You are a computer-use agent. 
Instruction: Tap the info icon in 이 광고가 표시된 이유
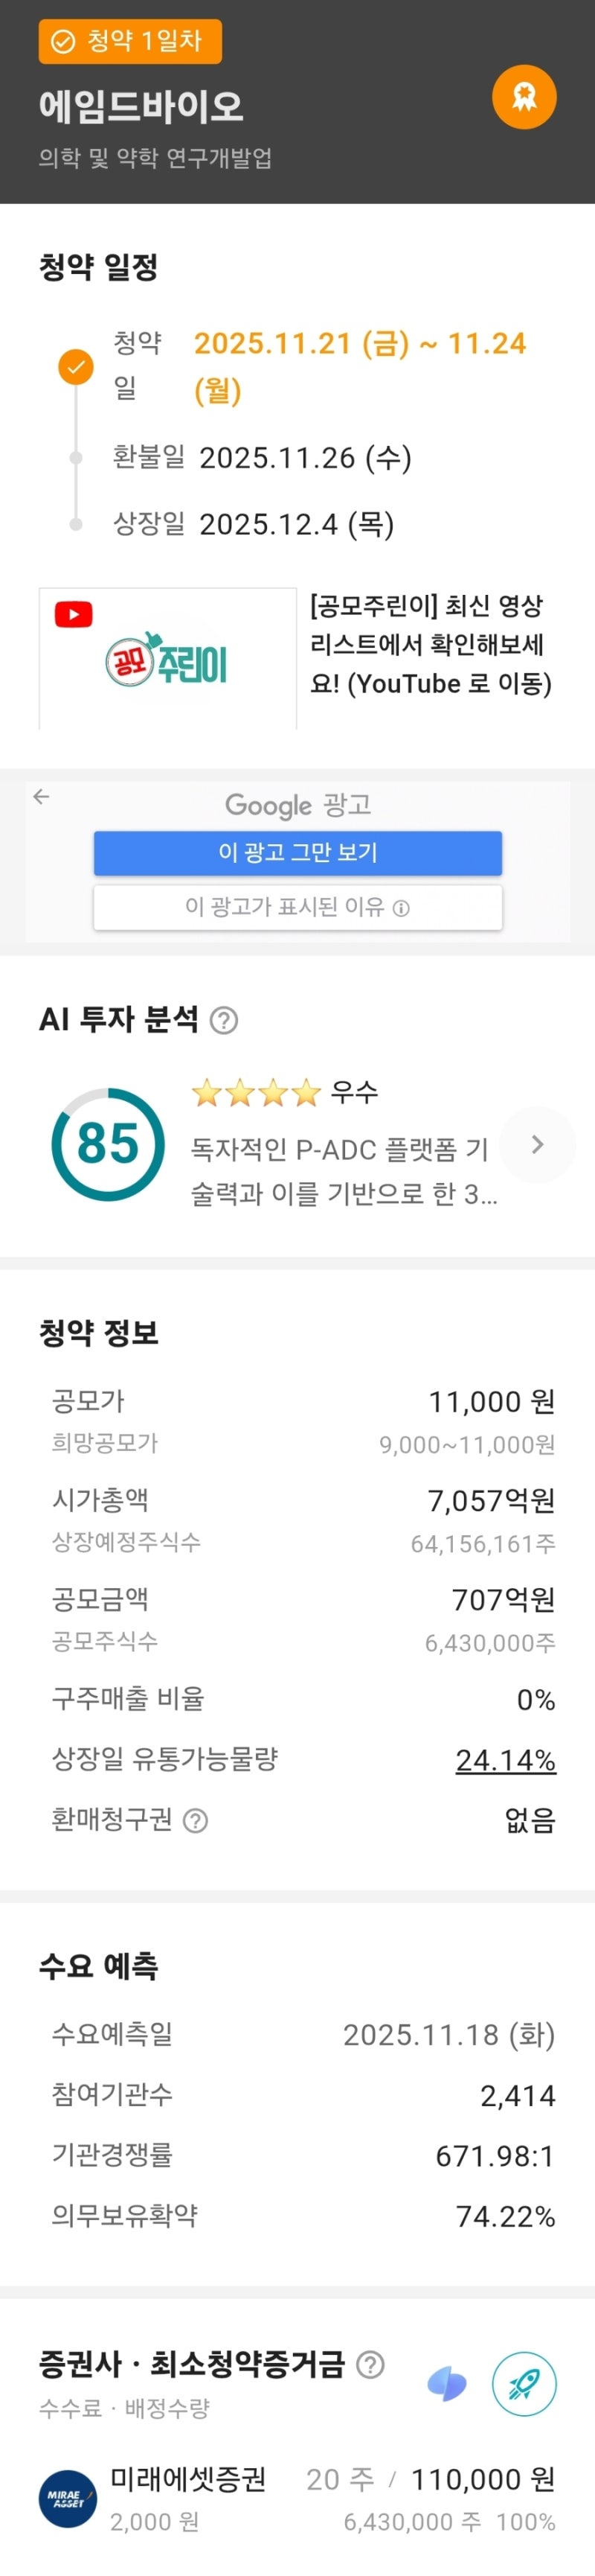coord(402,908)
